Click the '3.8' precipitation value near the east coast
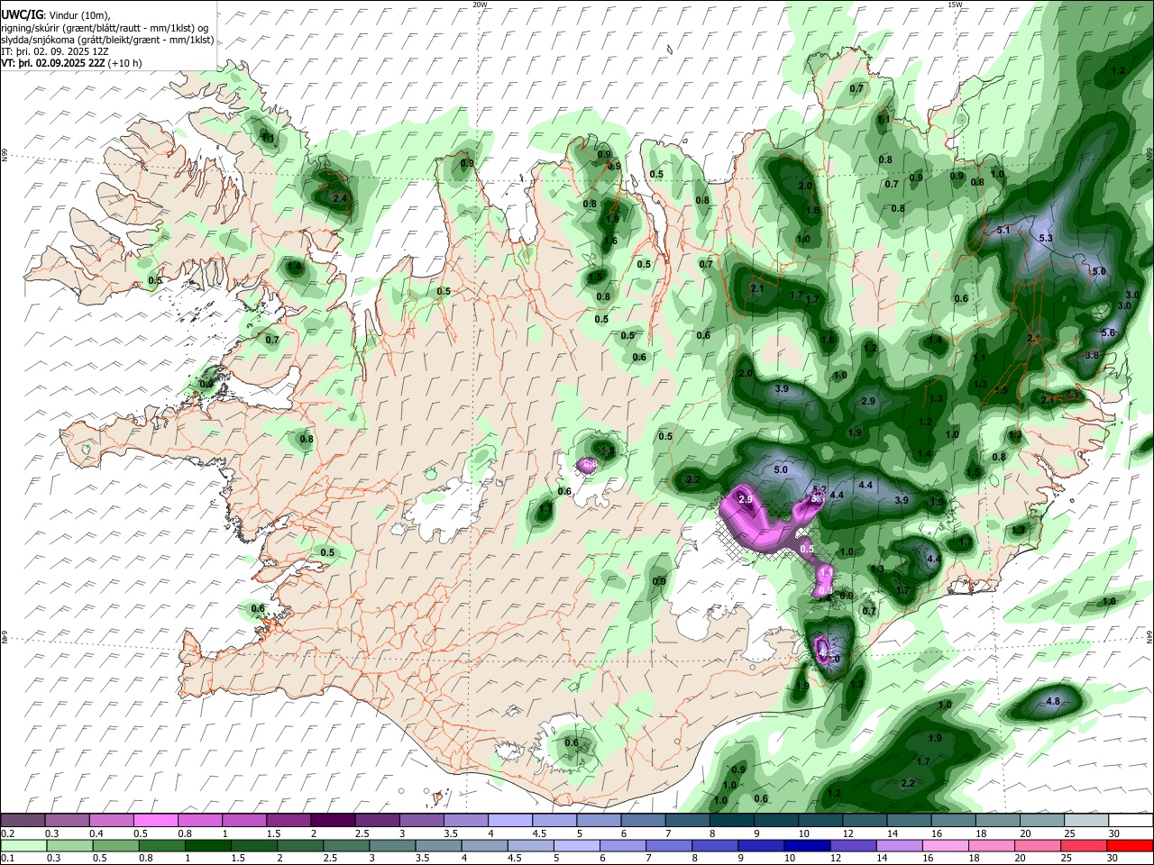Screen dimensions: 1154x865 point(1092,355)
